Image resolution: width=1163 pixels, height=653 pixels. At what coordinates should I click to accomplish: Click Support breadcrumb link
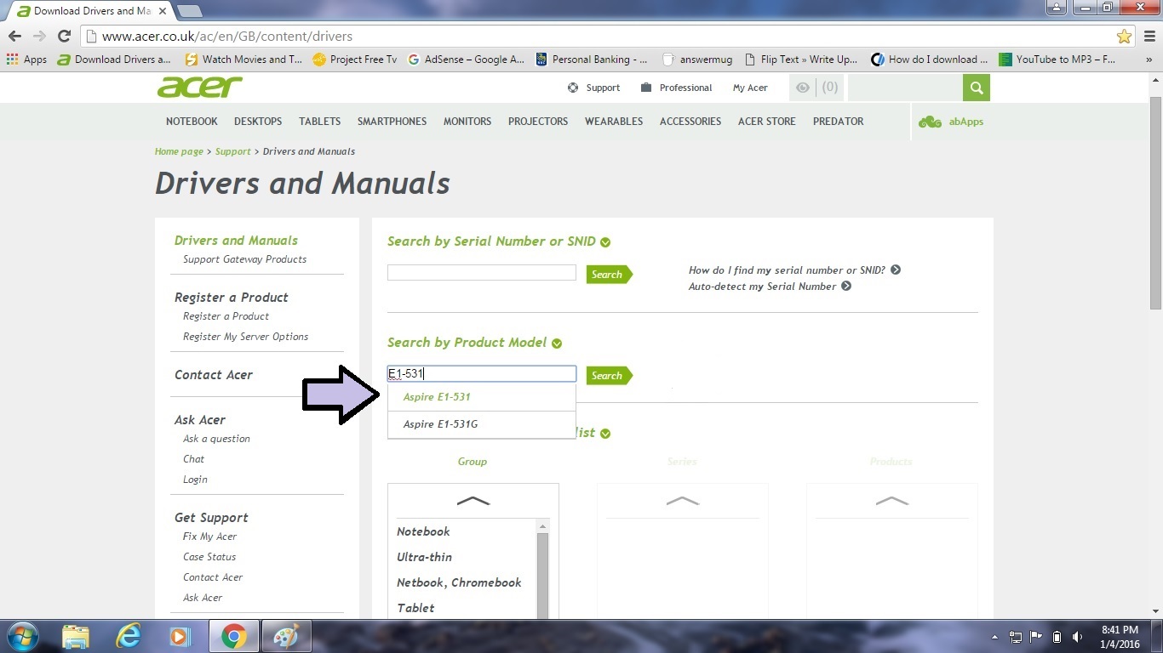232,151
